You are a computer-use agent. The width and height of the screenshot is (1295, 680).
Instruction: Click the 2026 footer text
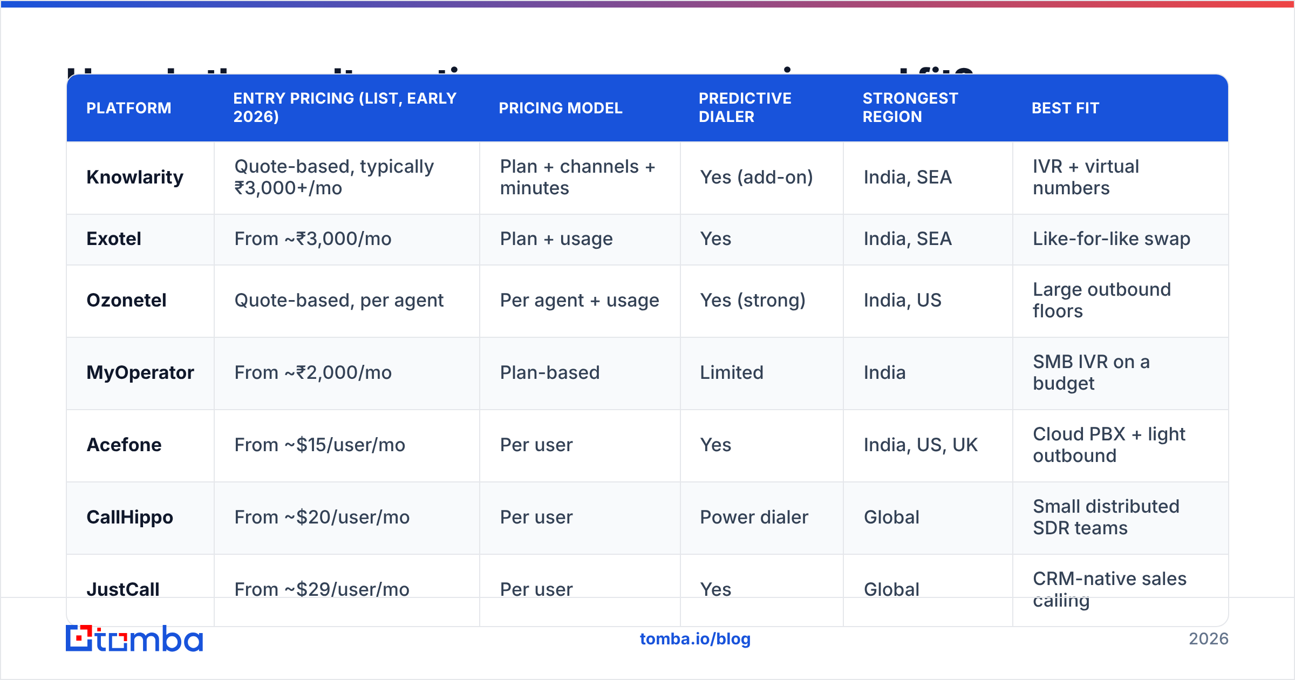[x=1209, y=639]
